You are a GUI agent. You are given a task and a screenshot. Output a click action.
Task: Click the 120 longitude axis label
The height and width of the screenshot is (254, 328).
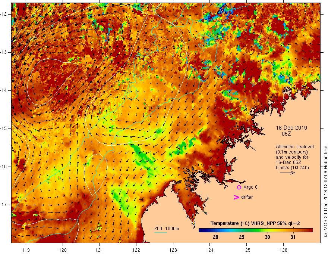pyautogui.click(x=63, y=250)
